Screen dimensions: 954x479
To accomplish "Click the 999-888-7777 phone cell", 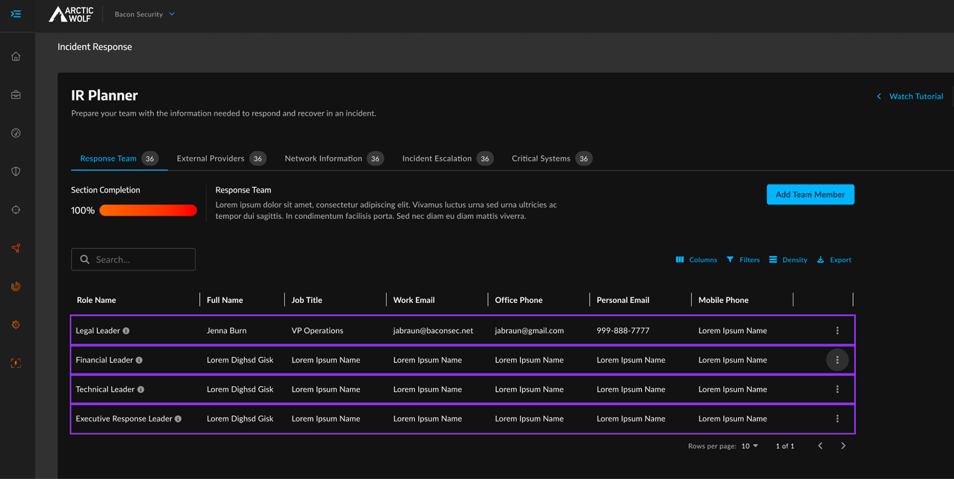I will [623, 331].
